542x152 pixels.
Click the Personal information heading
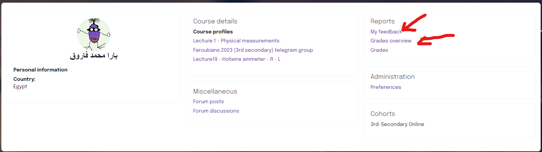[x=40, y=70]
